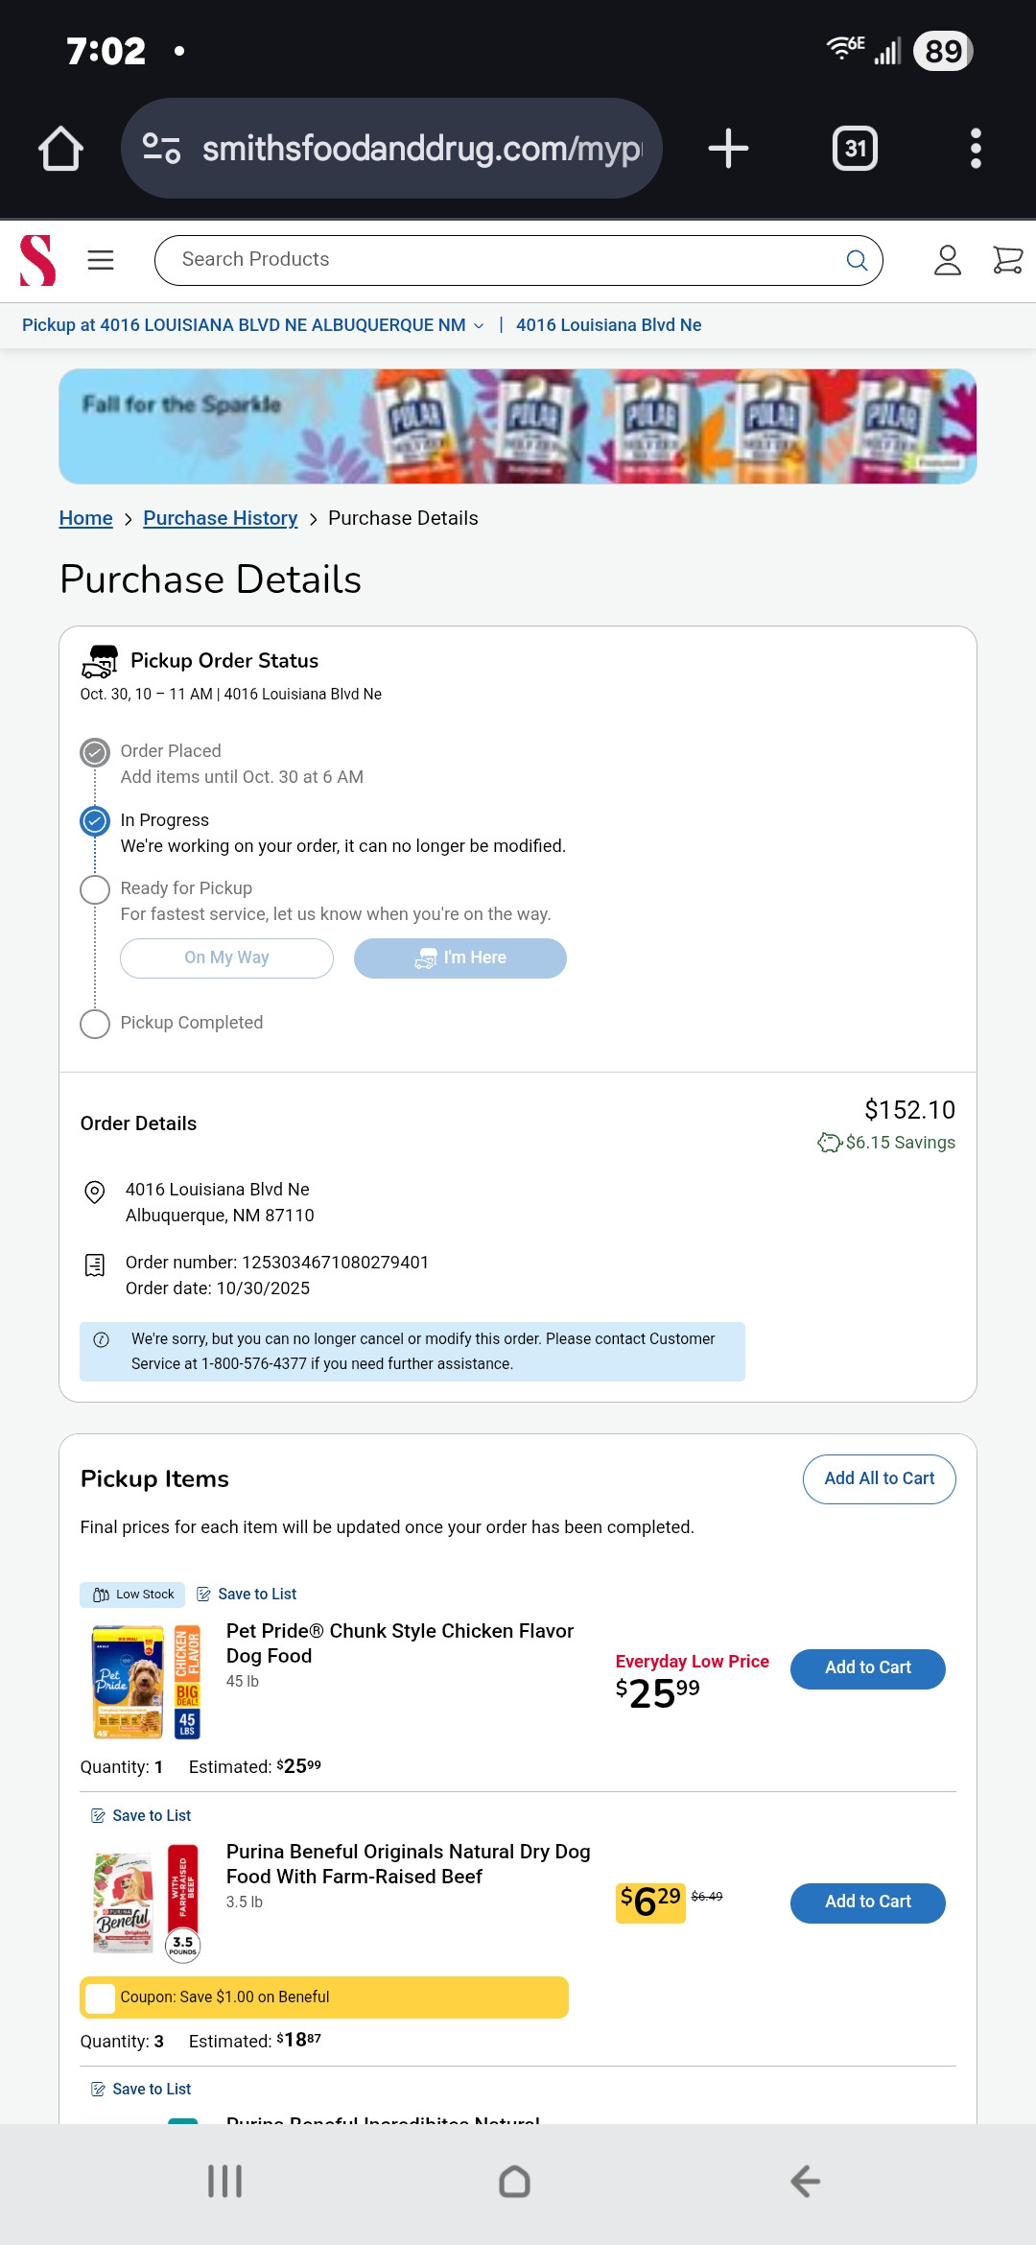The height and width of the screenshot is (2245, 1036).
Task: Tap the Smith's logo icon
Action: pyautogui.click(x=38, y=260)
